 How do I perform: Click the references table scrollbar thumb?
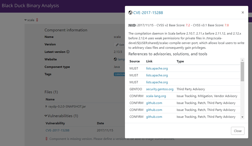pos(243,71)
